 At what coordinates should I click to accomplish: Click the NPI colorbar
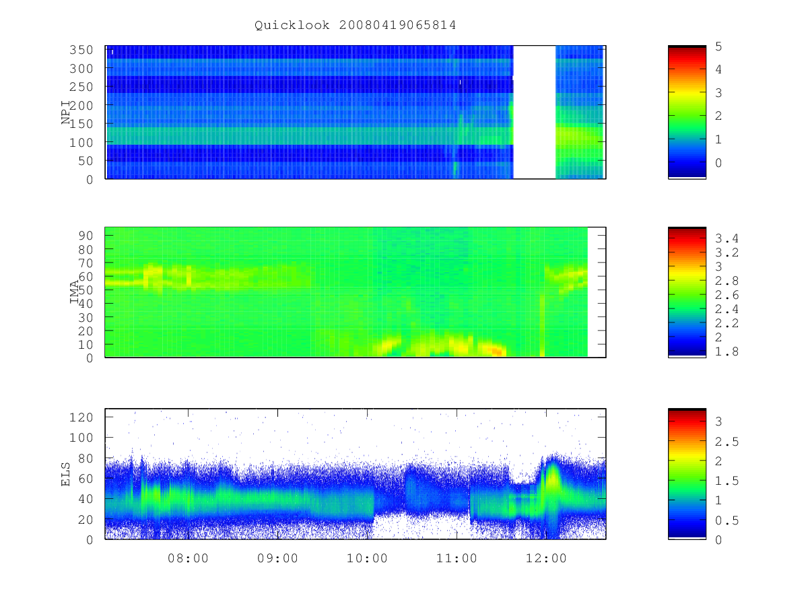tap(687, 112)
